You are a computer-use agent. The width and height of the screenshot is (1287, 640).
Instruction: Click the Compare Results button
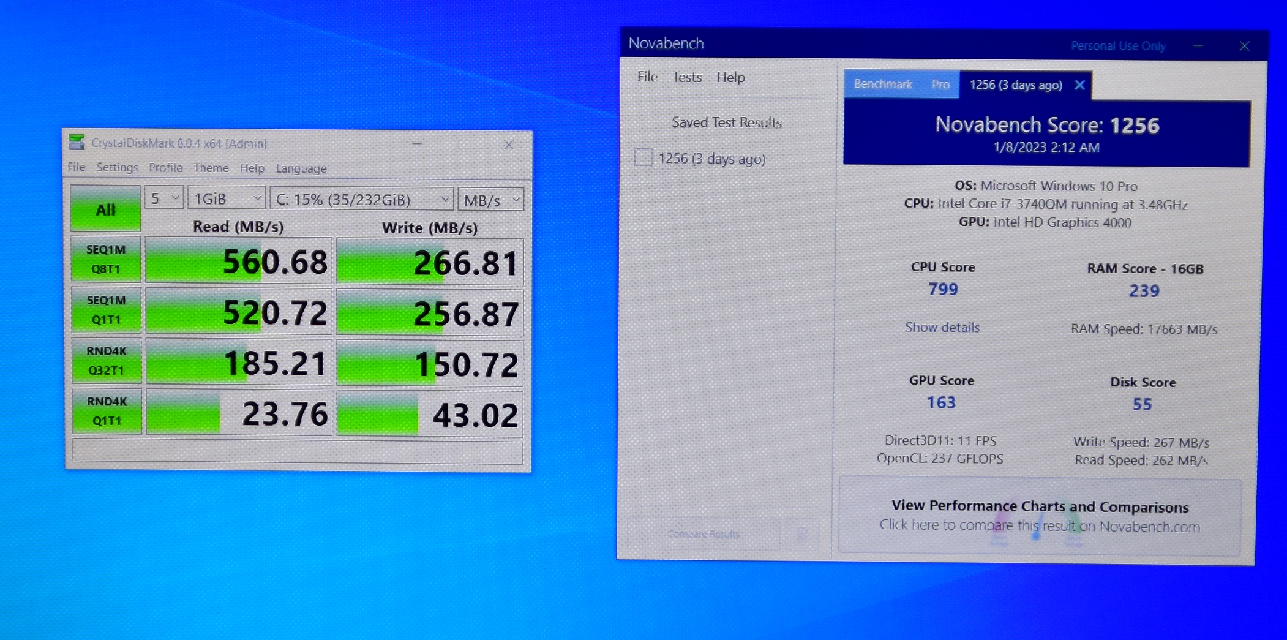[704, 534]
